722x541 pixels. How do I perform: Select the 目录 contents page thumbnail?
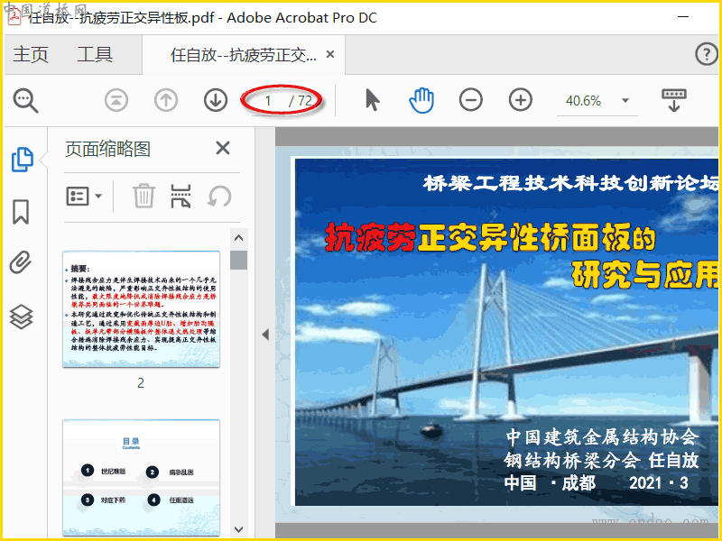point(142,478)
